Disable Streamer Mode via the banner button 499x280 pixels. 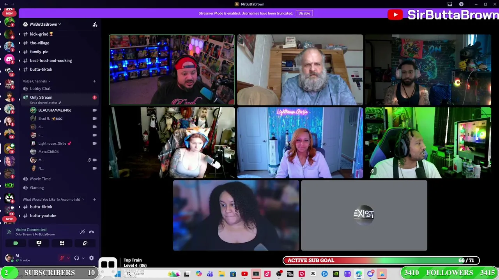point(304,13)
